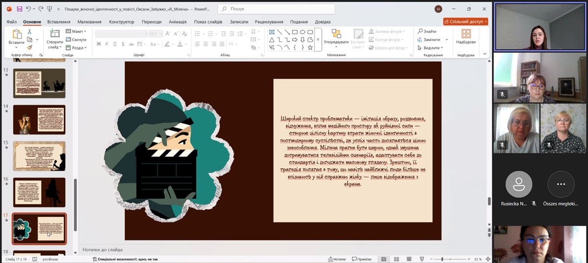Toggle the Нотатки notes pane

pyautogui.click(x=337, y=259)
